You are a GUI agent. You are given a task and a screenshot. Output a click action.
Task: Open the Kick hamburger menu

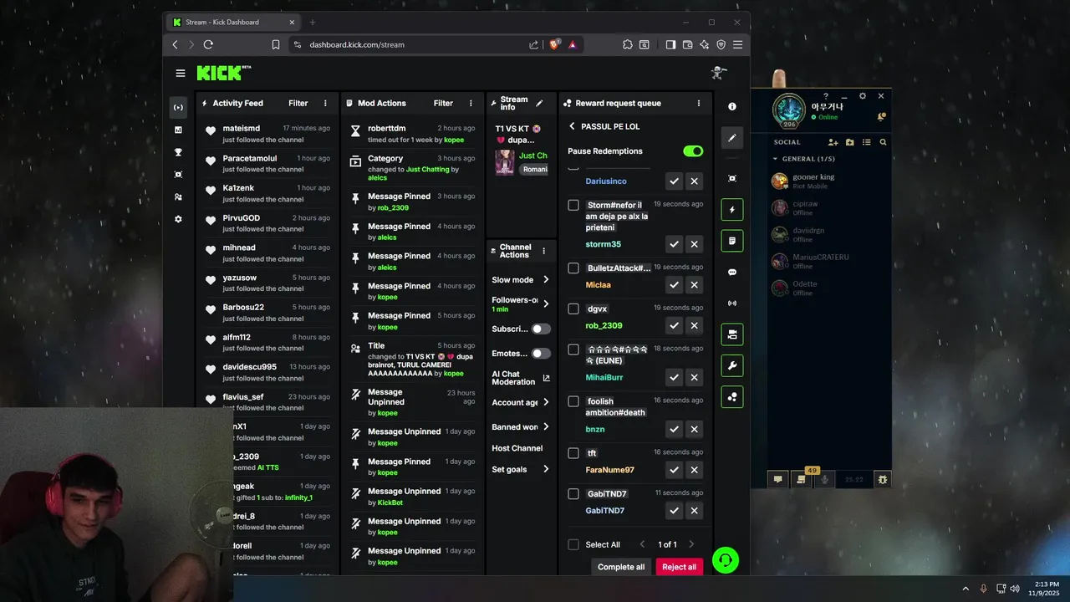[x=180, y=74]
